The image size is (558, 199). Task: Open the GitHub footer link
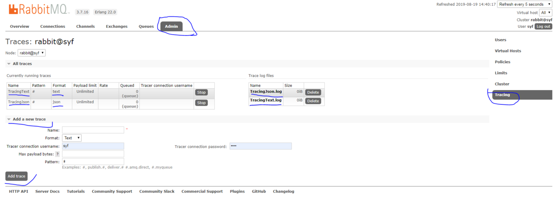pyautogui.click(x=259, y=191)
